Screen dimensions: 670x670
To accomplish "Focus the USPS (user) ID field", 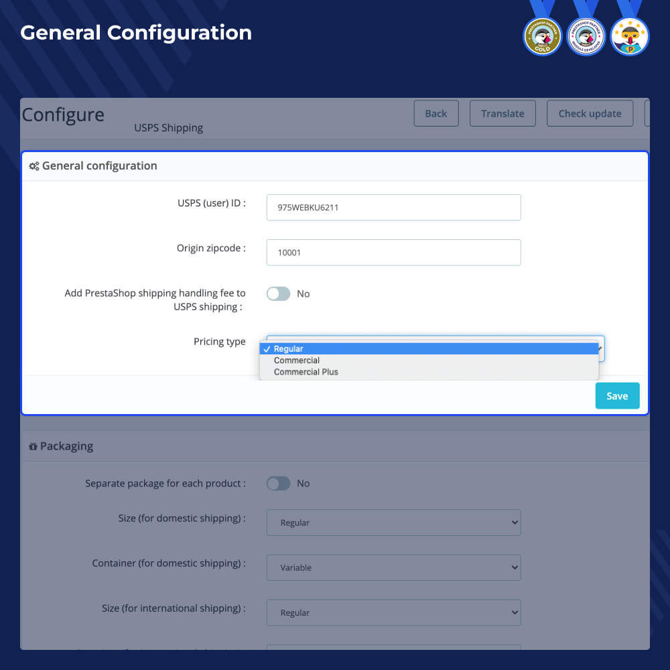I will point(393,207).
